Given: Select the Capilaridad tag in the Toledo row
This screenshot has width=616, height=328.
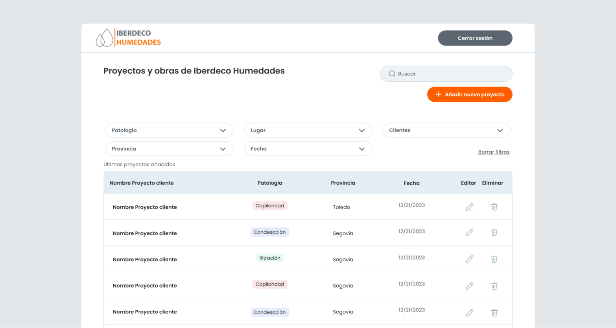Looking at the screenshot, I should coord(270,206).
